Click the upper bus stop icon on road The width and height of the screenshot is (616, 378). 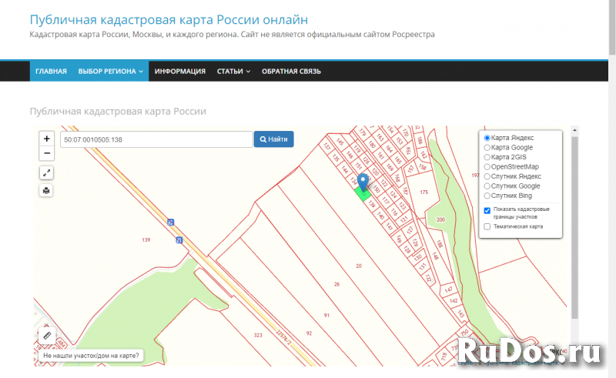(170, 222)
